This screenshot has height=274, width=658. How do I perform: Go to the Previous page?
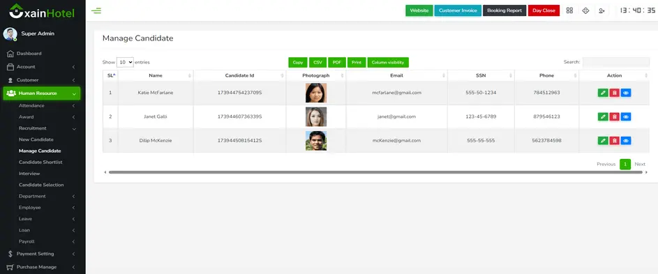point(606,164)
